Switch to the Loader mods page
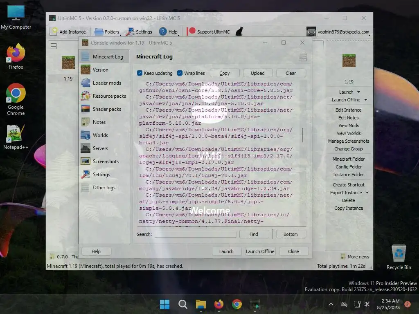419x314 pixels. point(104,83)
